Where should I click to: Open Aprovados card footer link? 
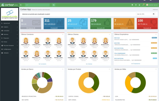100,28
